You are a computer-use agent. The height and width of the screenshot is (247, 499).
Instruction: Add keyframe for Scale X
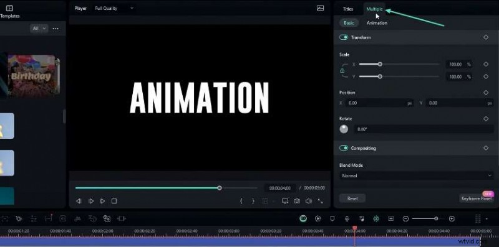(x=486, y=64)
